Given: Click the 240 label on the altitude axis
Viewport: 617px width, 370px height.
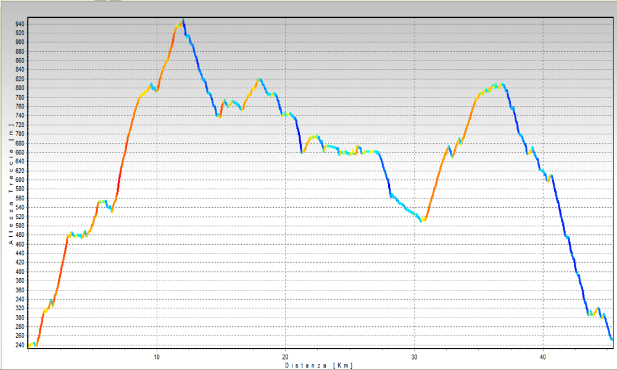Looking at the screenshot, I should pos(20,345).
